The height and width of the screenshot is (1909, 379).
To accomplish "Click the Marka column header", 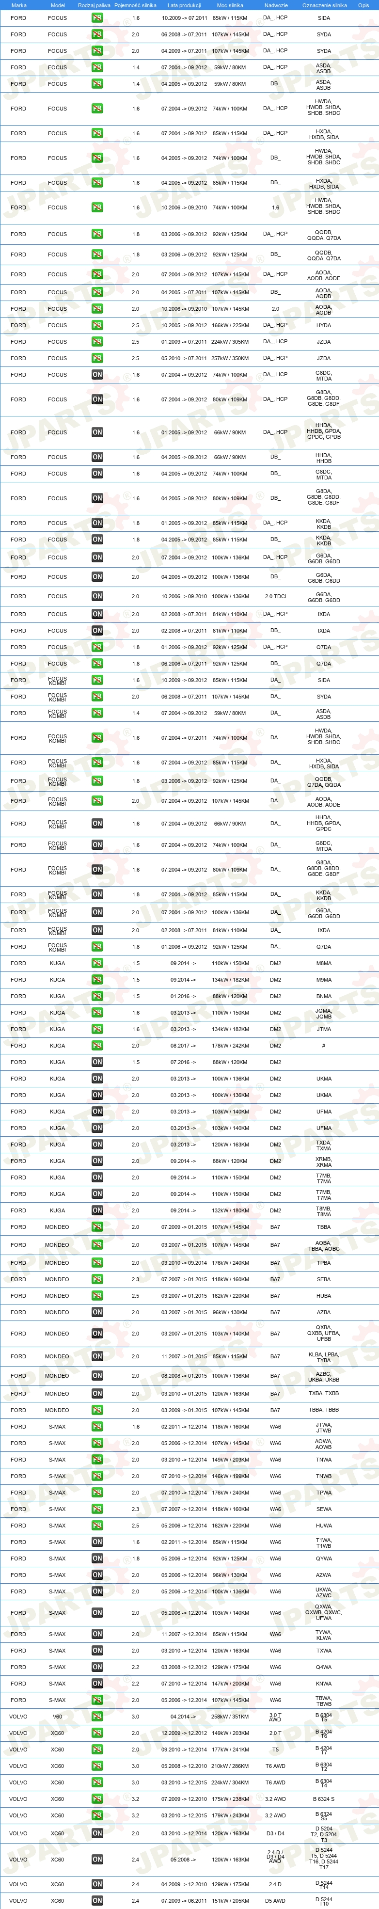I will tap(18, 5).
